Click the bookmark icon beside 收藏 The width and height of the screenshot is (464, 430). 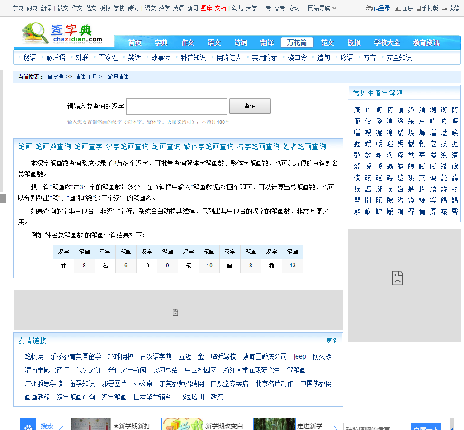pyautogui.click(x=444, y=8)
